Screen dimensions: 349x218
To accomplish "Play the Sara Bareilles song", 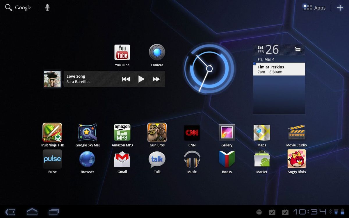I will pos(142,79).
